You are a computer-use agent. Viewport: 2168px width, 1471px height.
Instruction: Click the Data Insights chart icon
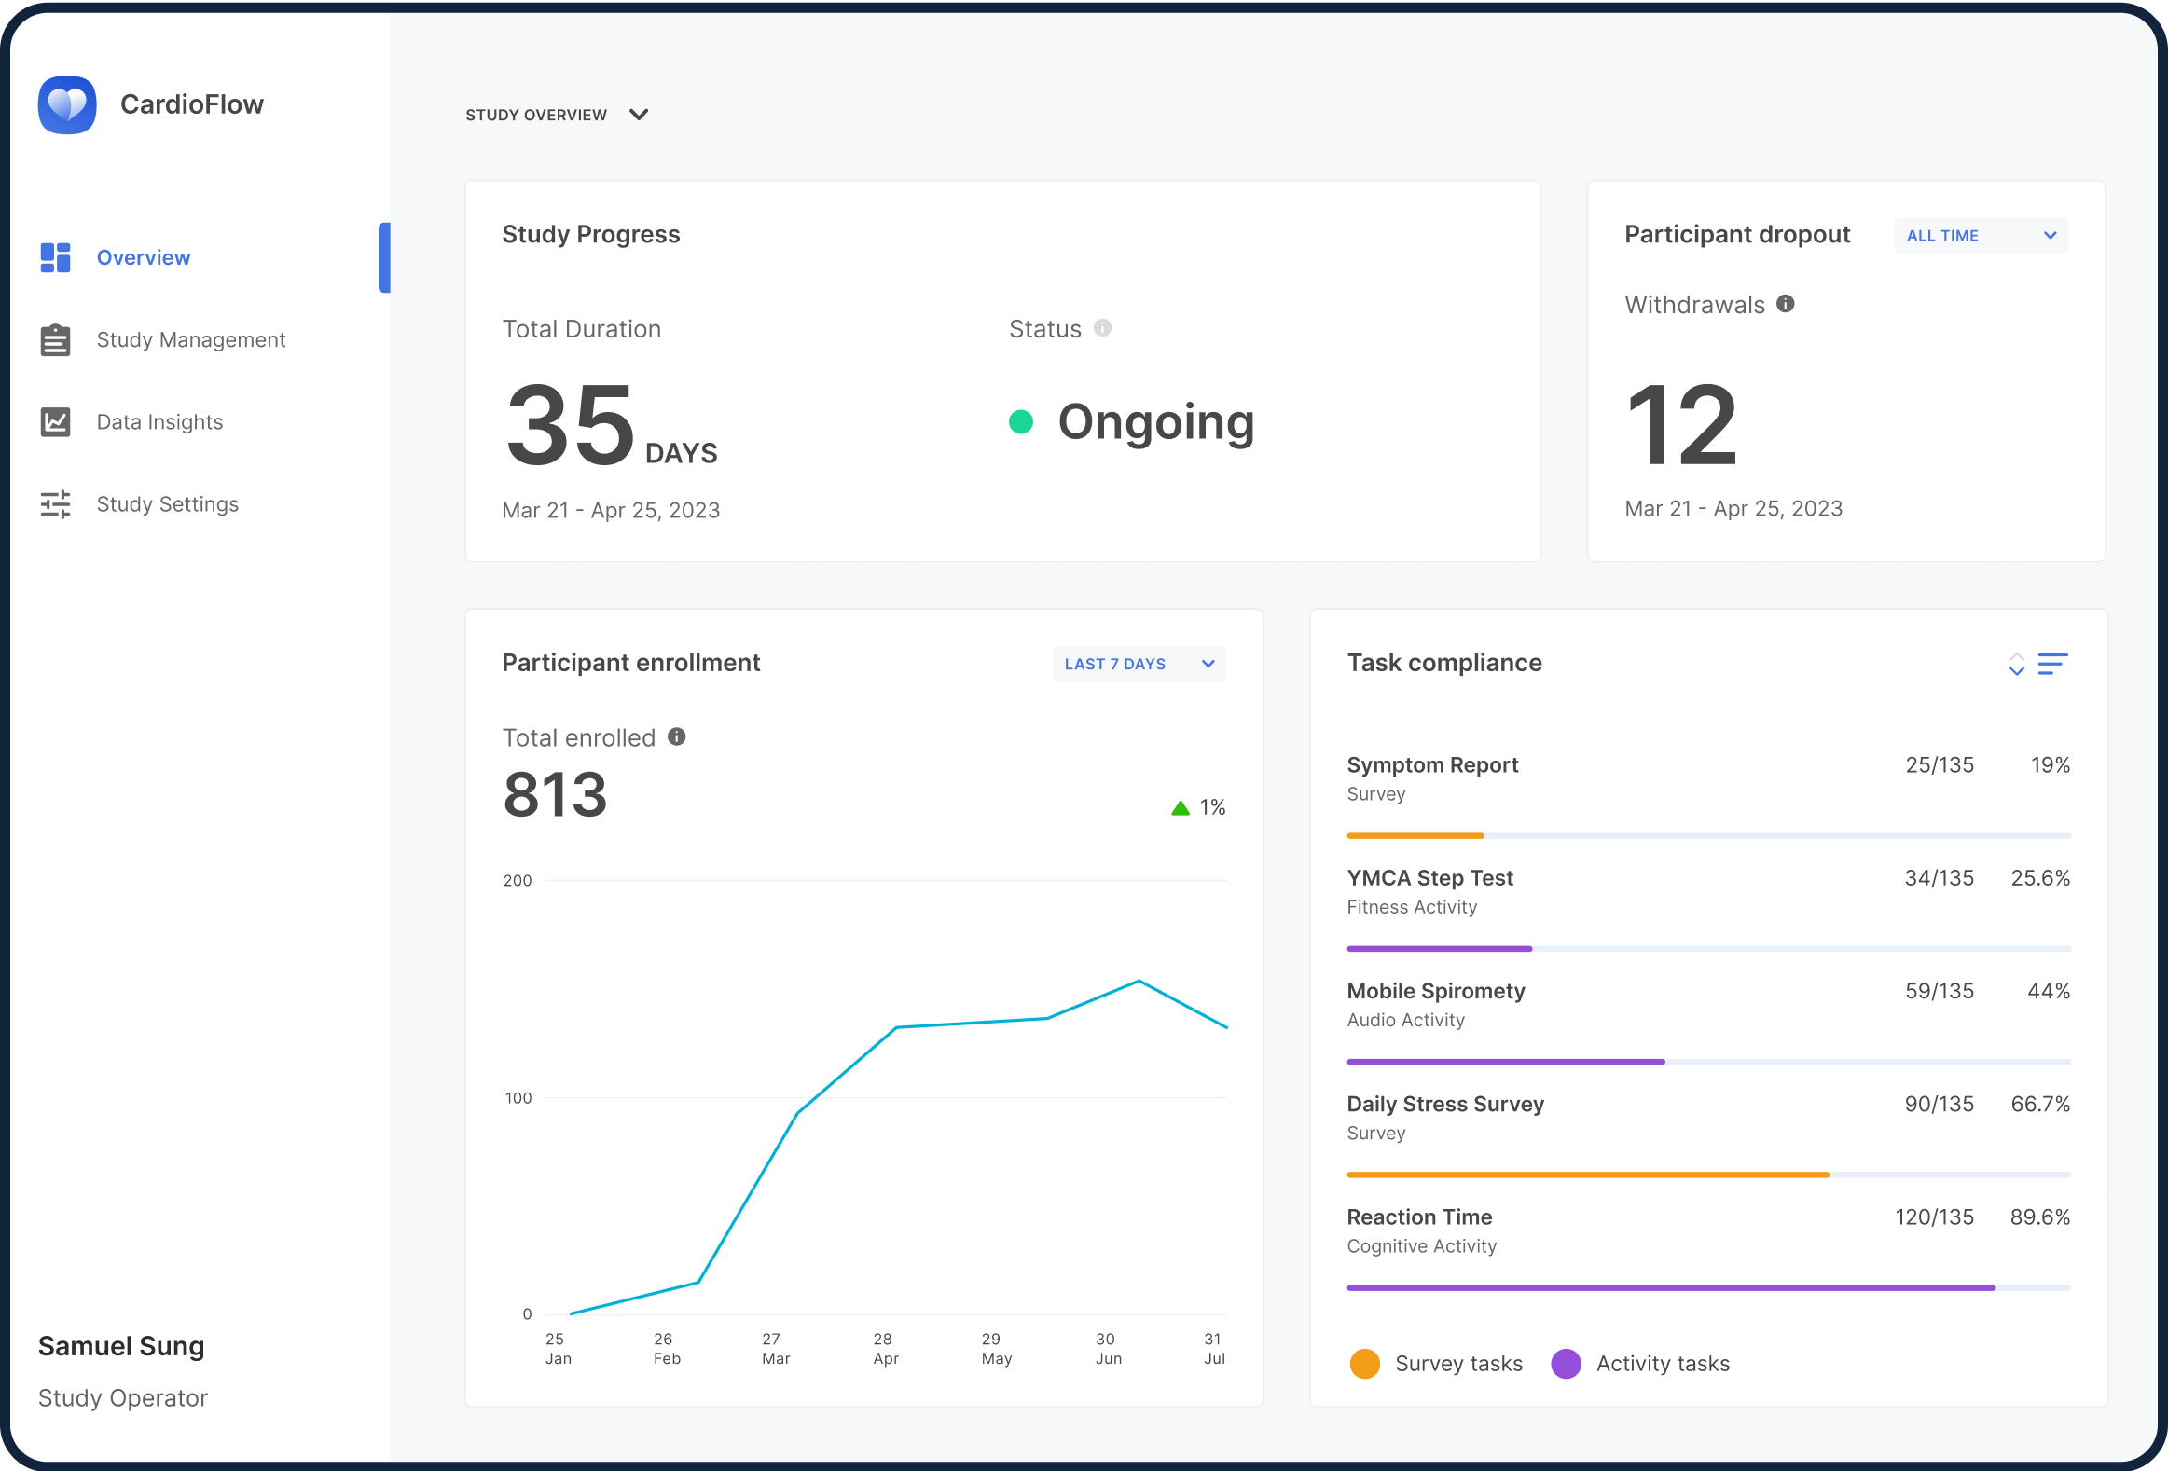pyautogui.click(x=55, y=422)
